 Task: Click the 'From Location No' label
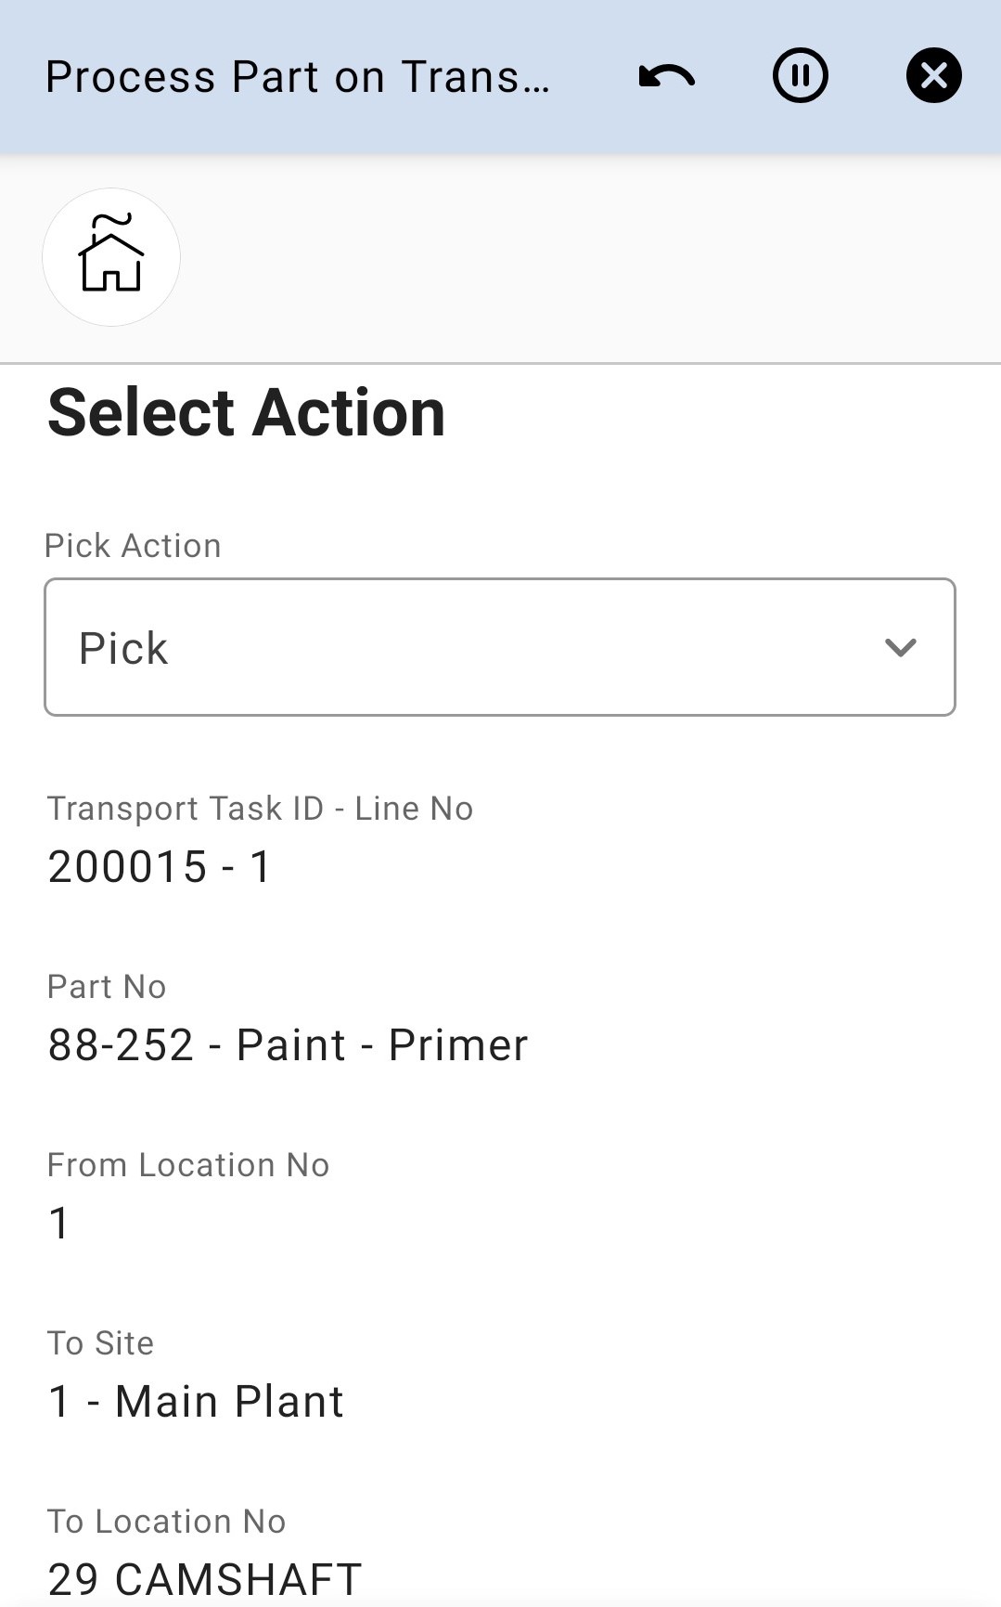click(188, 1165)
